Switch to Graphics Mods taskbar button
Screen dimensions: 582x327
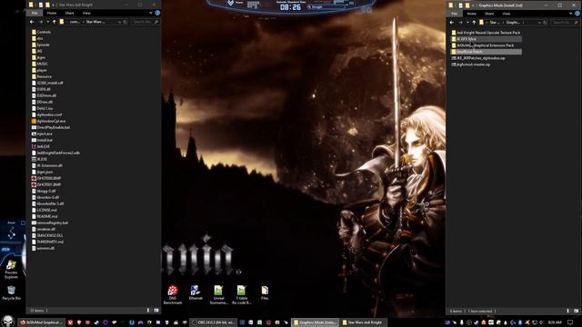[316, 322]
